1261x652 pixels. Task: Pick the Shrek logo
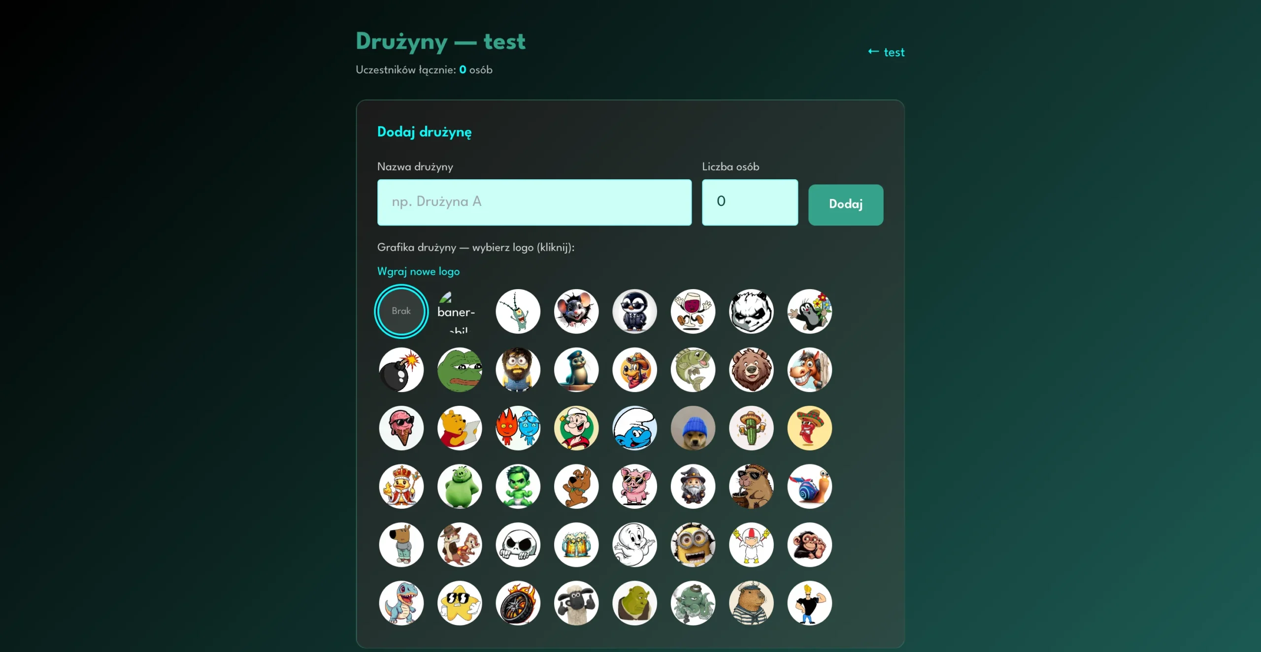coord(634,603)
